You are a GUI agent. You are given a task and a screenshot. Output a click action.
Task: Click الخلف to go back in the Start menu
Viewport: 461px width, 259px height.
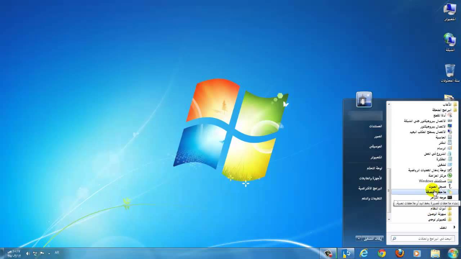[443, 228]
